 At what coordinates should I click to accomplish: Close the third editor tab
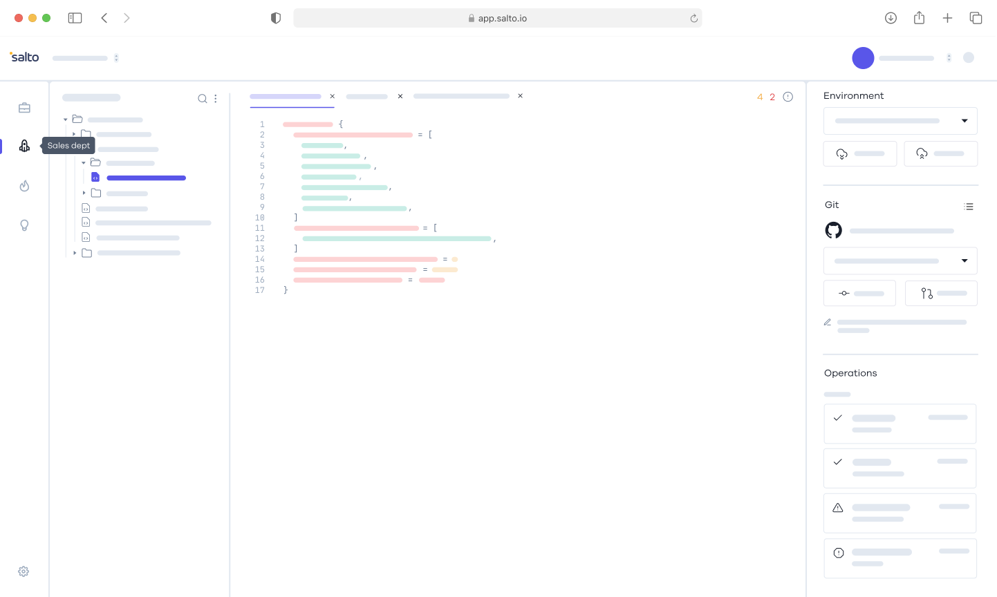[x=521, y=96]
